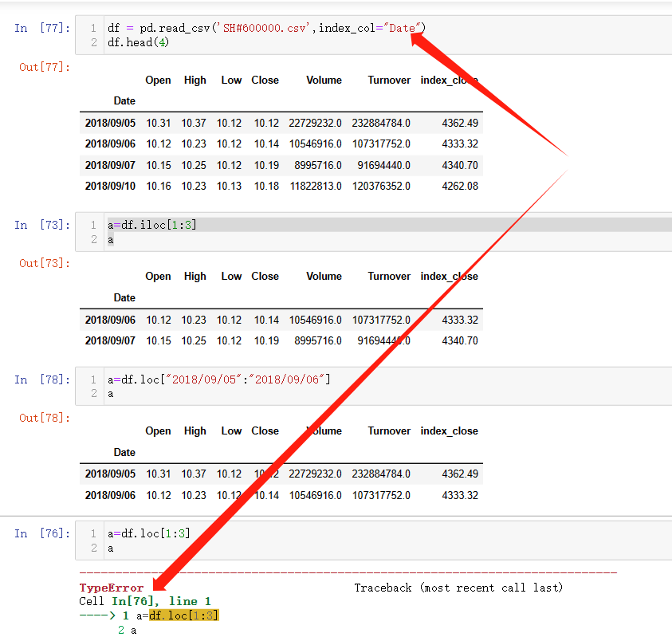Screen dimensions: 672x637
Task: Click the Open column header of Out[77]
Action: tap(158, 80)
